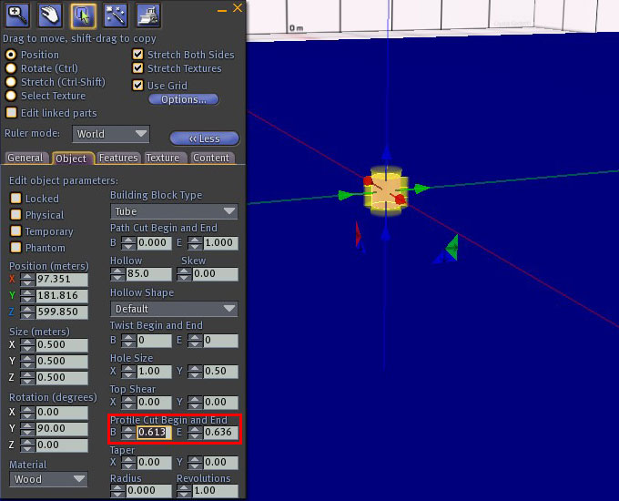Click the Path Cut End field 1.000
The width and height of the screenshot is (619, 501).
[220, 243]
